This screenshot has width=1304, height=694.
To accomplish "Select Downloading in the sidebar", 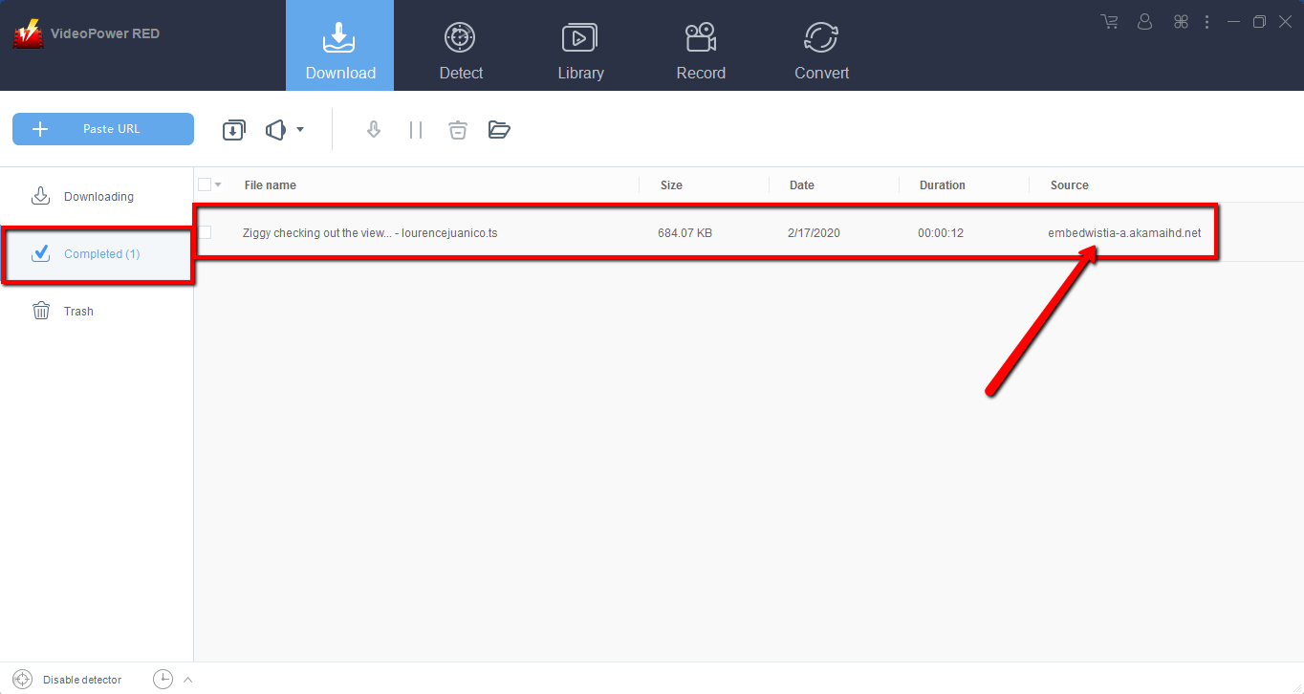I will click(x=97, y=196).
